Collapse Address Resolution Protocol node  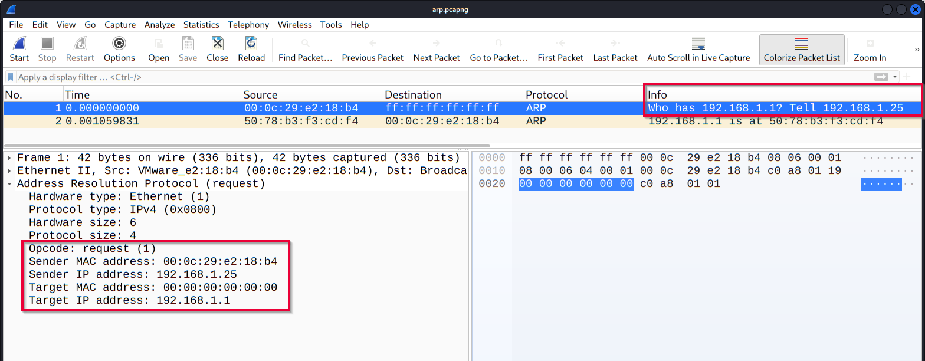[10, 183]
